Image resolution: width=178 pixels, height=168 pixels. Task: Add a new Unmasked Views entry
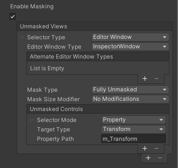148,158
